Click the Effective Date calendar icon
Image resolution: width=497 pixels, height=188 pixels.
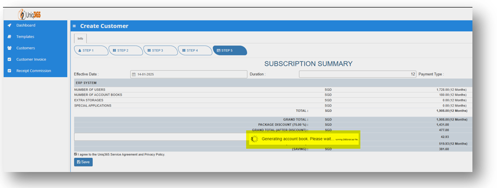tap(134, 74)
